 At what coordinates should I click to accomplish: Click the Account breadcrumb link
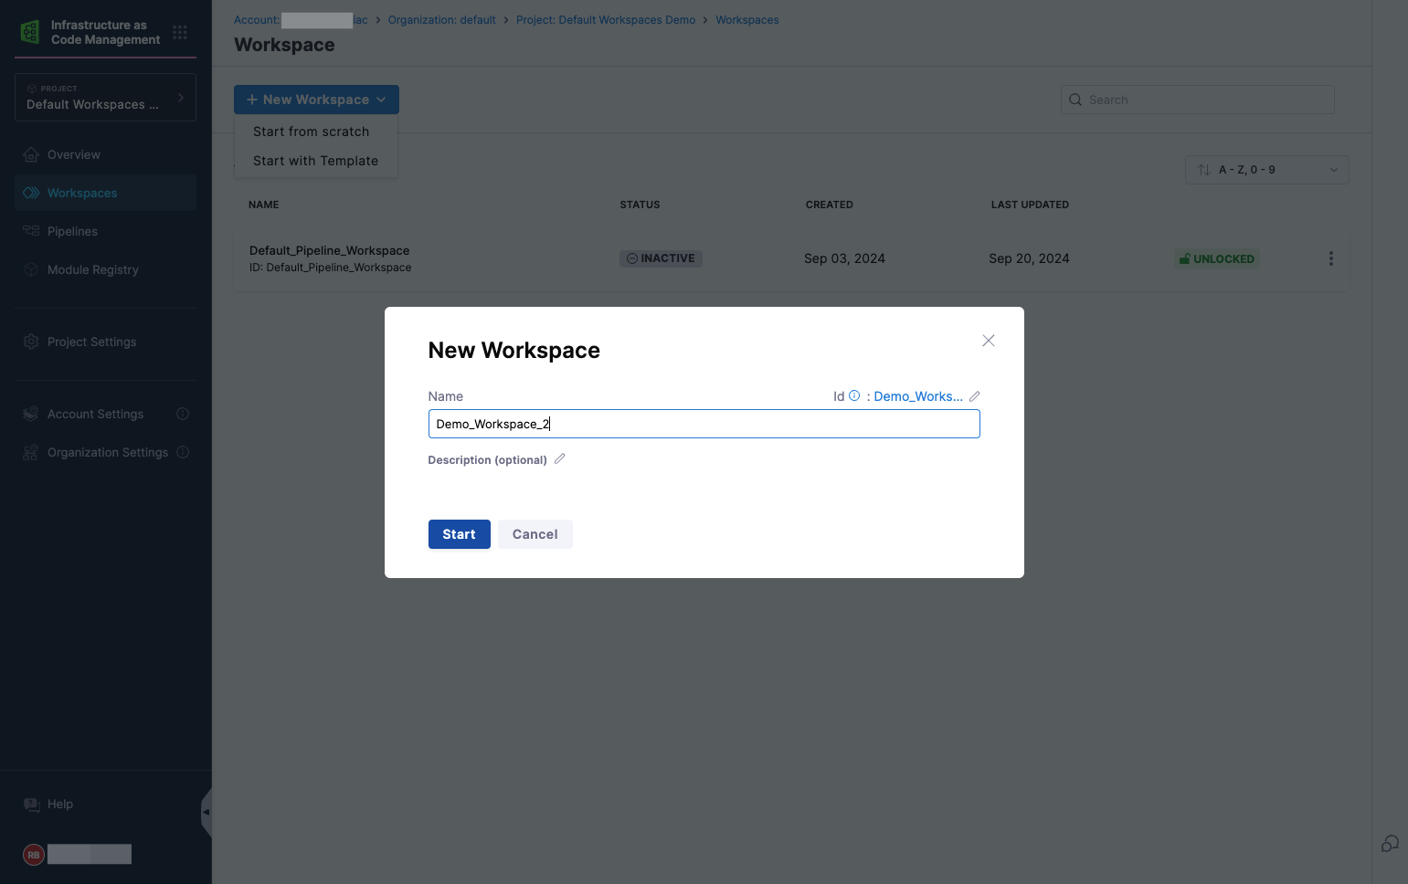(301, 20)
